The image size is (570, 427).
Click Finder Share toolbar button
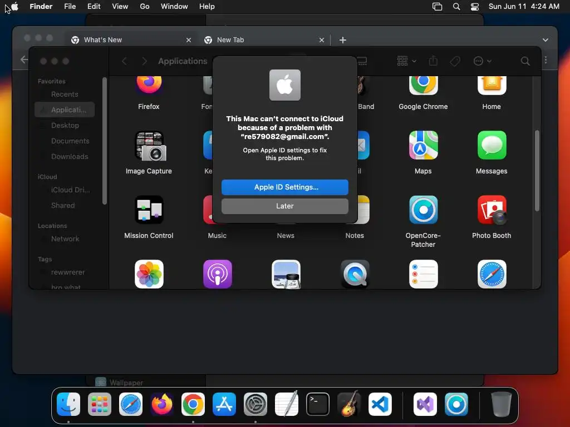(433, 61)
